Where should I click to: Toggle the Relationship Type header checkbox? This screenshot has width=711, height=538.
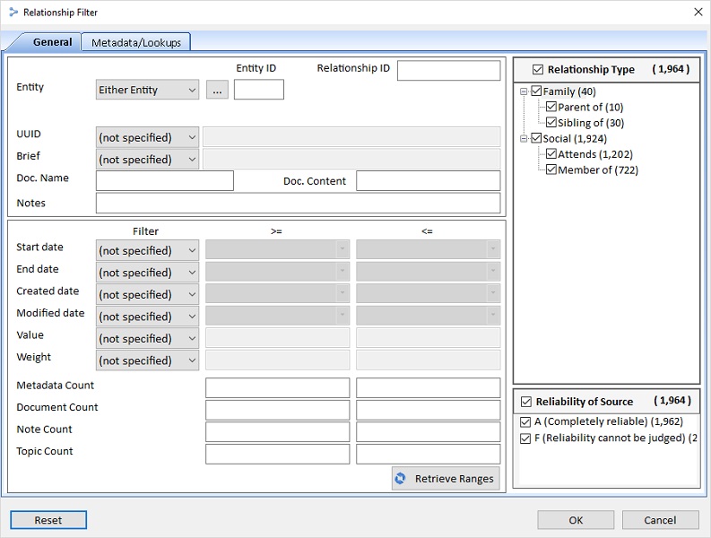click(538, 69)
